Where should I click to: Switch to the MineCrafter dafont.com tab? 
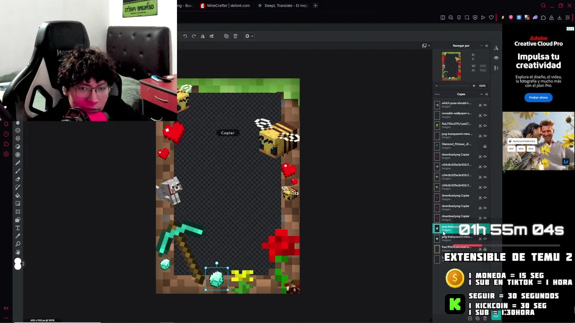225,5
